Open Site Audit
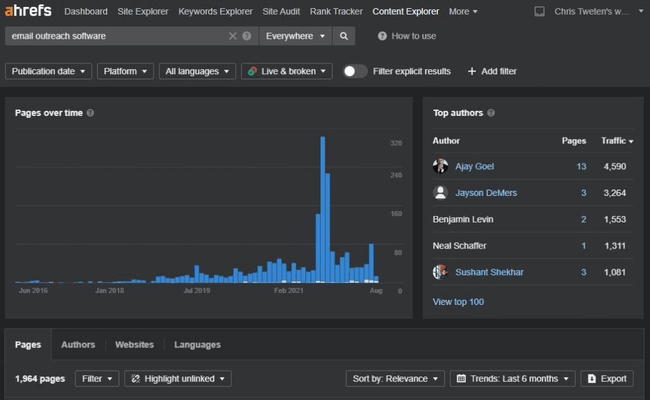Viewport: 650px width, 400px height. coord(281,11)
